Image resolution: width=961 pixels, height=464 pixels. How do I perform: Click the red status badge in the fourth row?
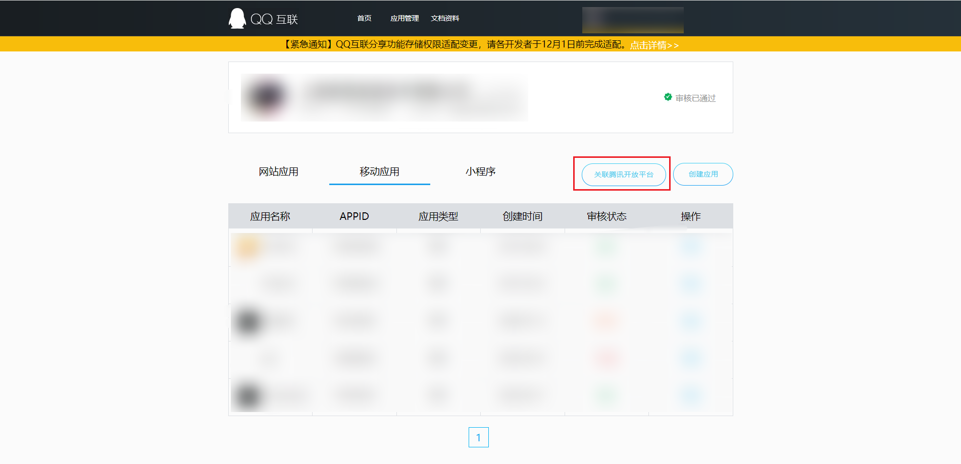606,358
